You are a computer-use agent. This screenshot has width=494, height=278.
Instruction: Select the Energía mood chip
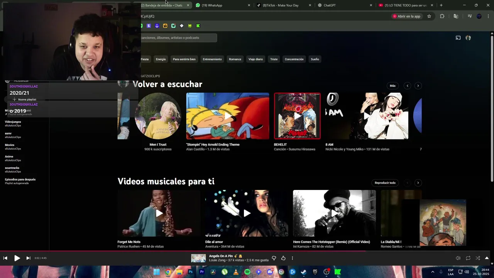pyautogui.click(x=161, y=59)
